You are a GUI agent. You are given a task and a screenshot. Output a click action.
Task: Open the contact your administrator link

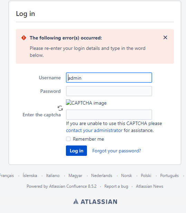click(x=94, y=131)
